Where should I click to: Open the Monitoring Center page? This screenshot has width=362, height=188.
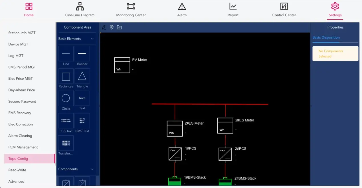(x=131, y=10)
